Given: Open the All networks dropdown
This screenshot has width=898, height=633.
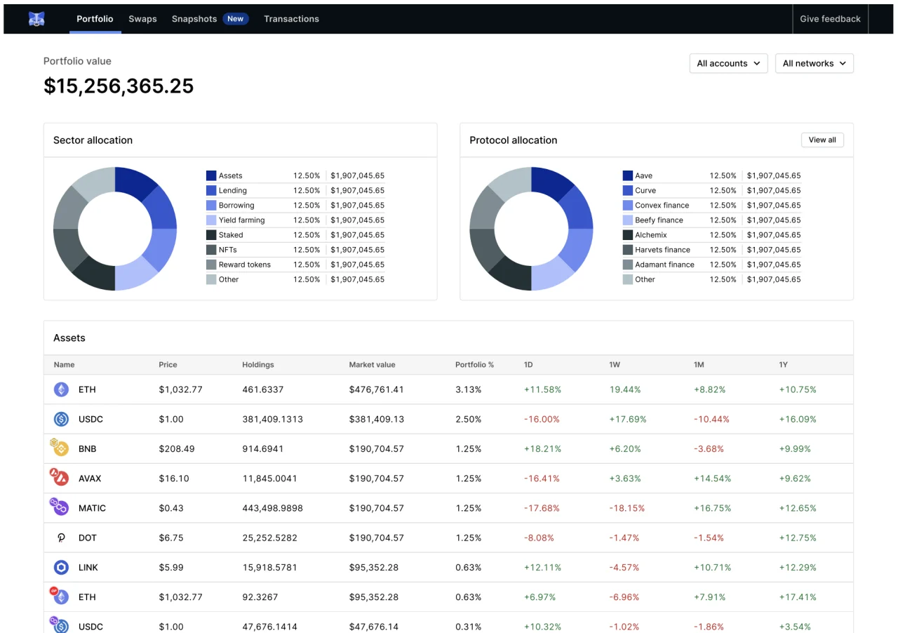Looking at the screenshot, I should click(814, 63).
